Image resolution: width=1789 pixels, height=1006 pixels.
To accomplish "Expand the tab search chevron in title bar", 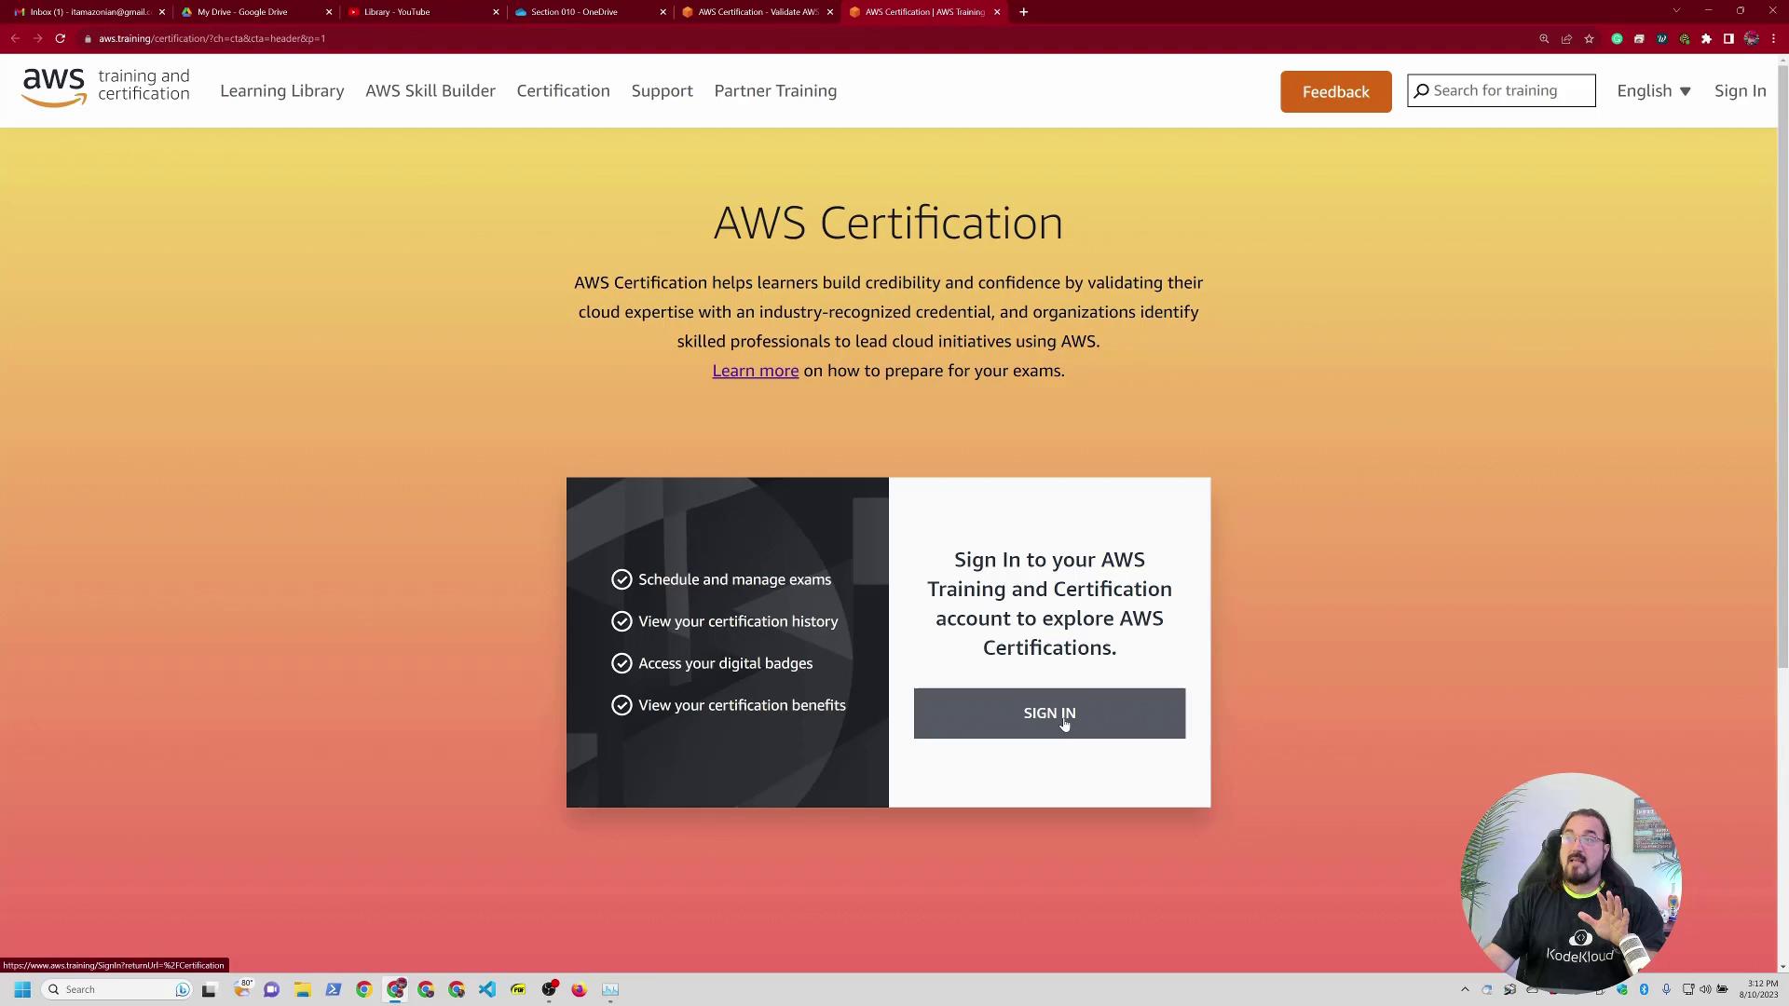I will click(1676, 11).
